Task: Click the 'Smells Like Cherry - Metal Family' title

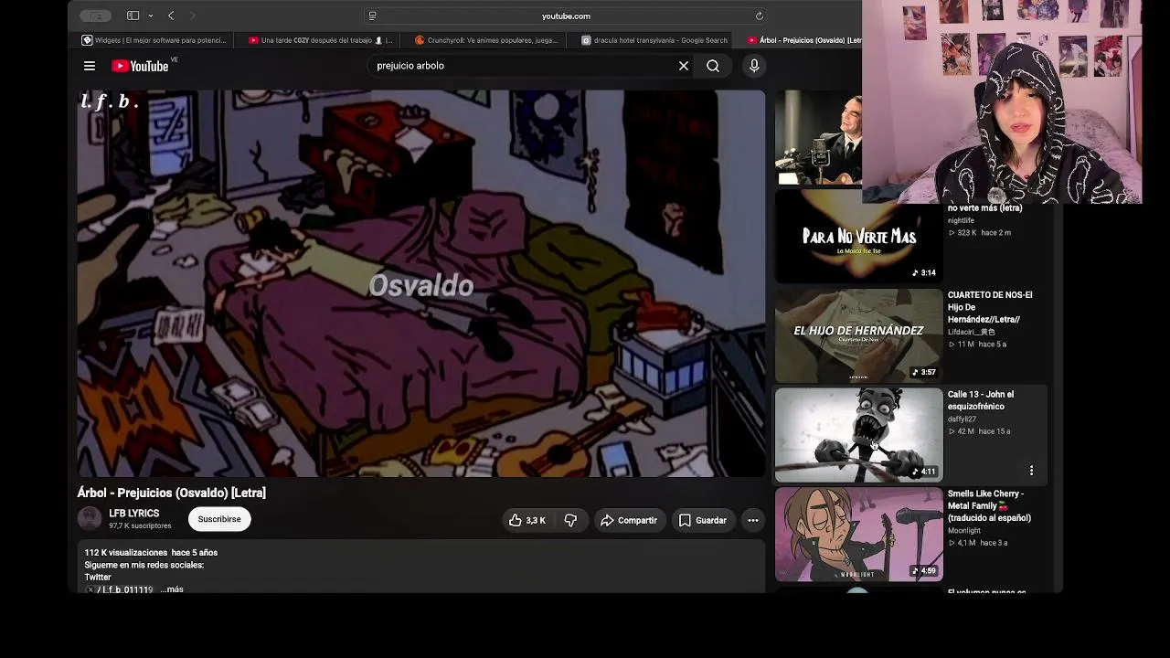Action: pyautogui.click(x=989, y=505)
